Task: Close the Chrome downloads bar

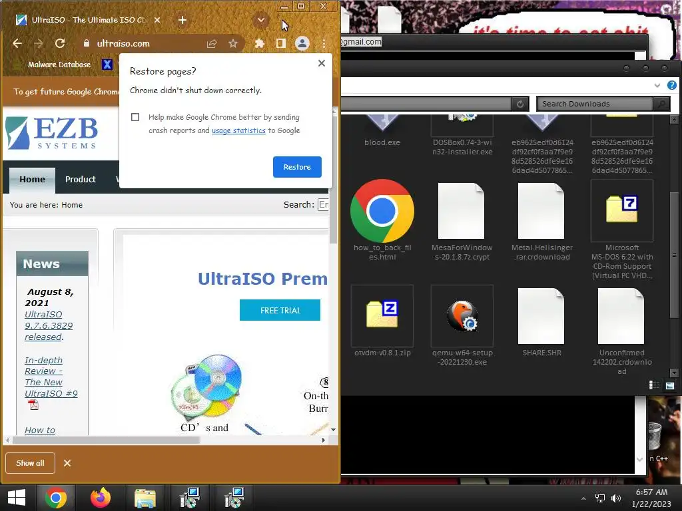Action: click(67, 463)
